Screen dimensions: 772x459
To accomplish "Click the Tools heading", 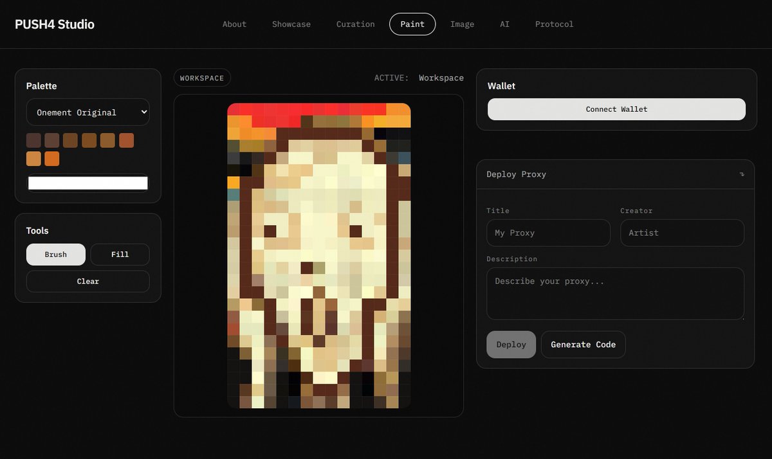I will tap(37, 231).
